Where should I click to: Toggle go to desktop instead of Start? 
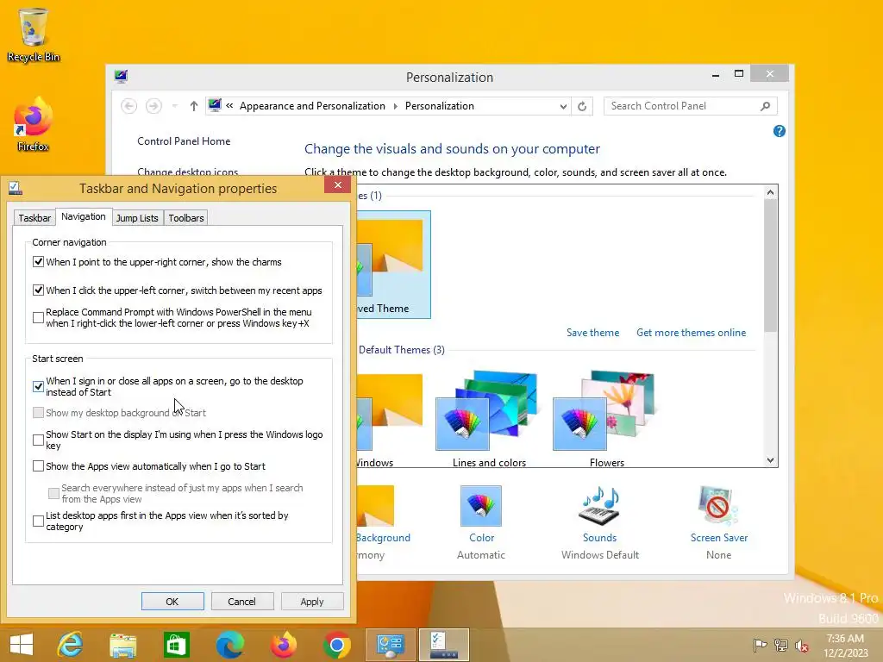[x=38, y=386]
